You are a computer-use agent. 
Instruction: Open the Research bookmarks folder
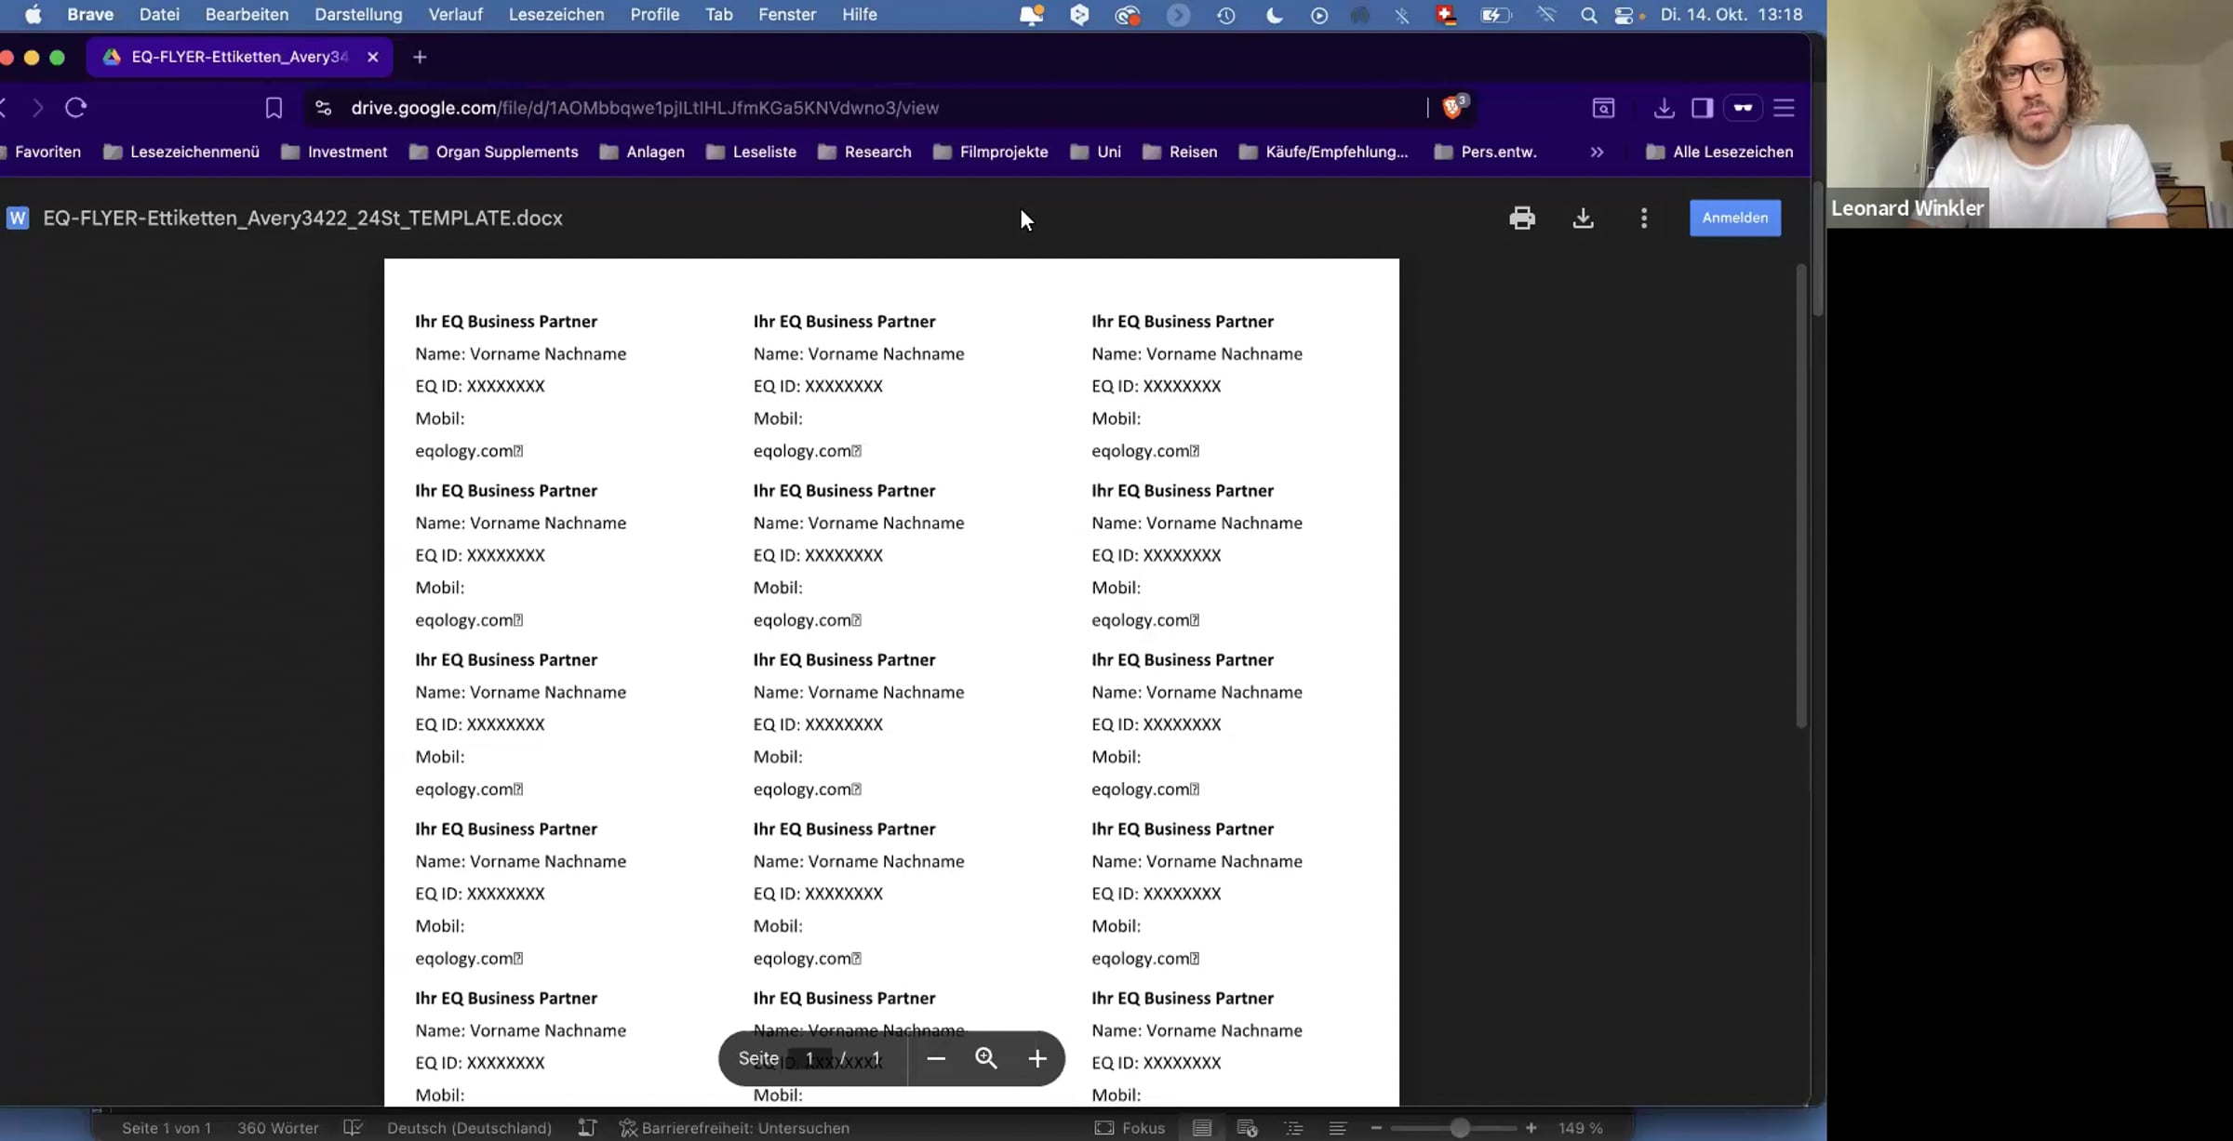click(x=864, y=152)
